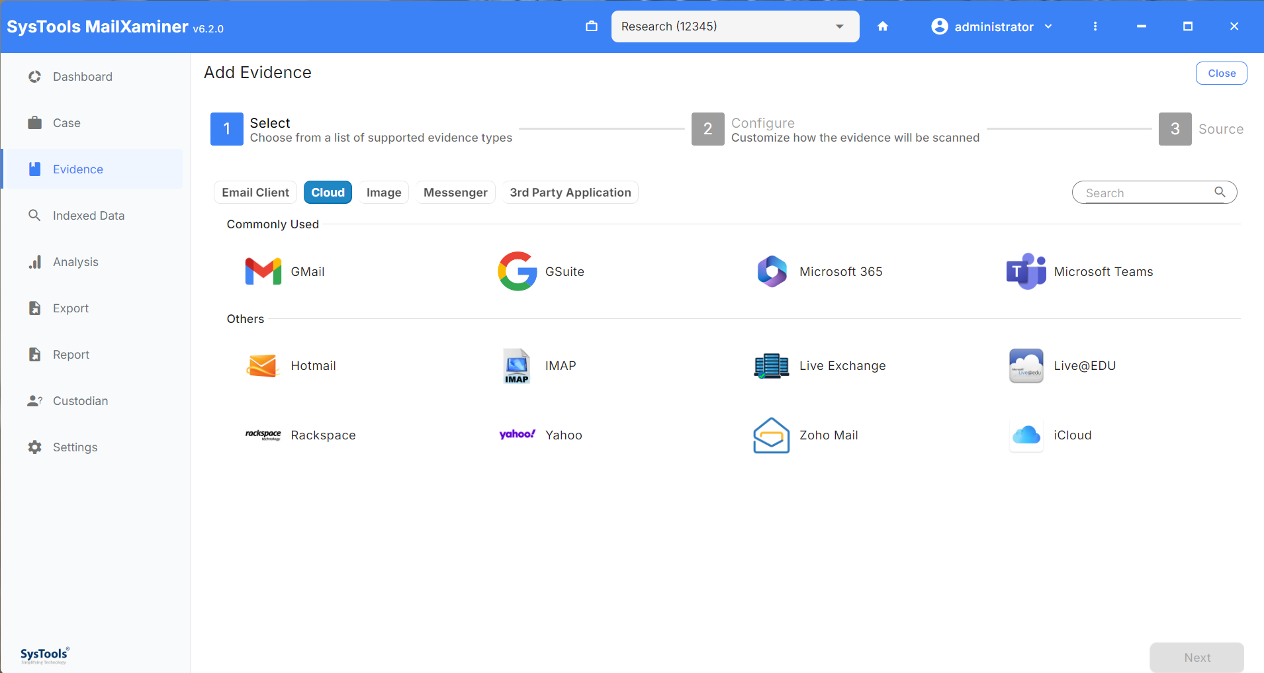Open Dashboard from the sidebar
This screenshot has height=673, width=1264.
click(93, 77)
